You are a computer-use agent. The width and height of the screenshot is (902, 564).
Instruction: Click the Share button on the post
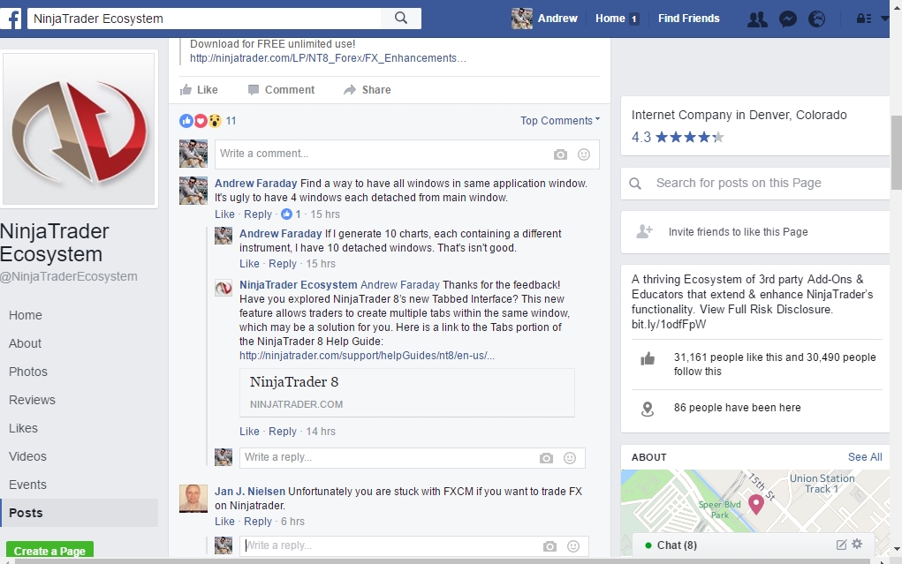(368, 90)
